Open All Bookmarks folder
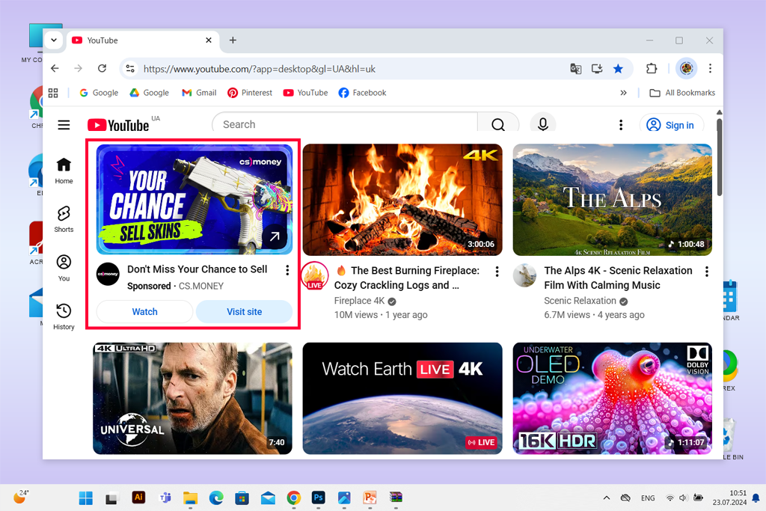 click(x=682, y=93)
